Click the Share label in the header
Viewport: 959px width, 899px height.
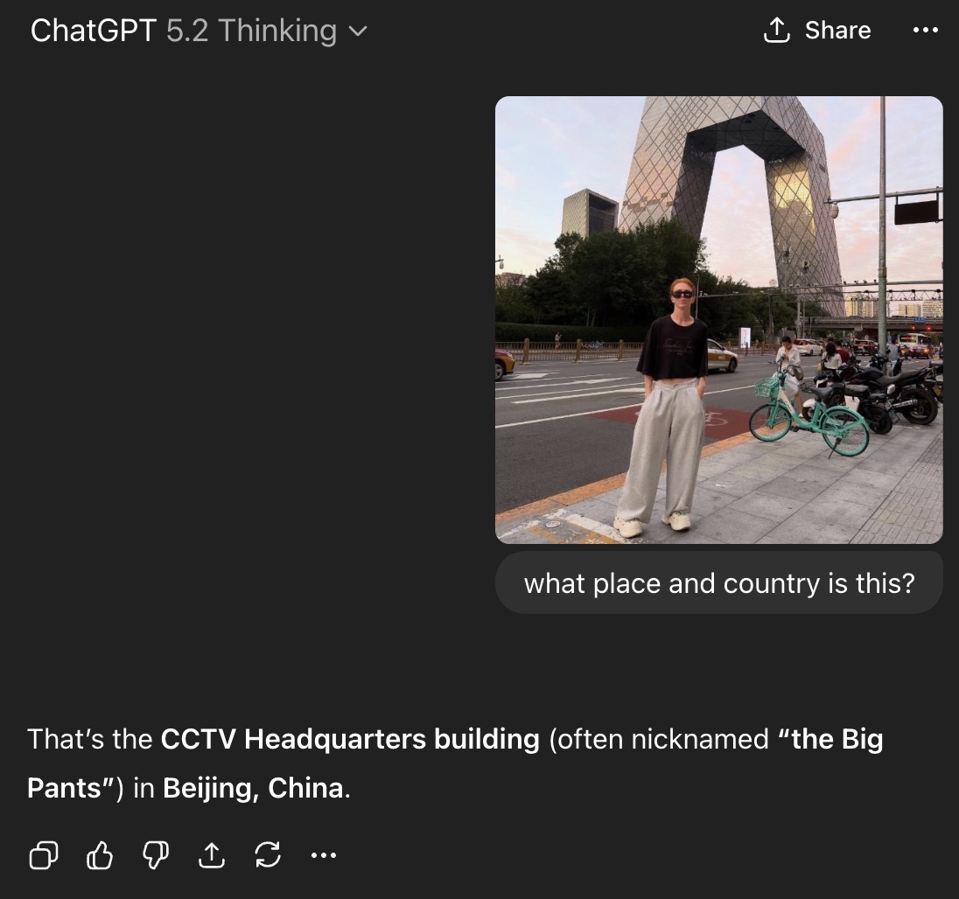837,30
